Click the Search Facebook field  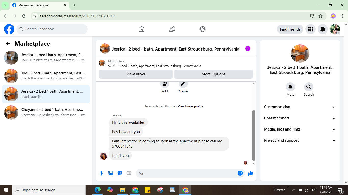tap(52, 29)
